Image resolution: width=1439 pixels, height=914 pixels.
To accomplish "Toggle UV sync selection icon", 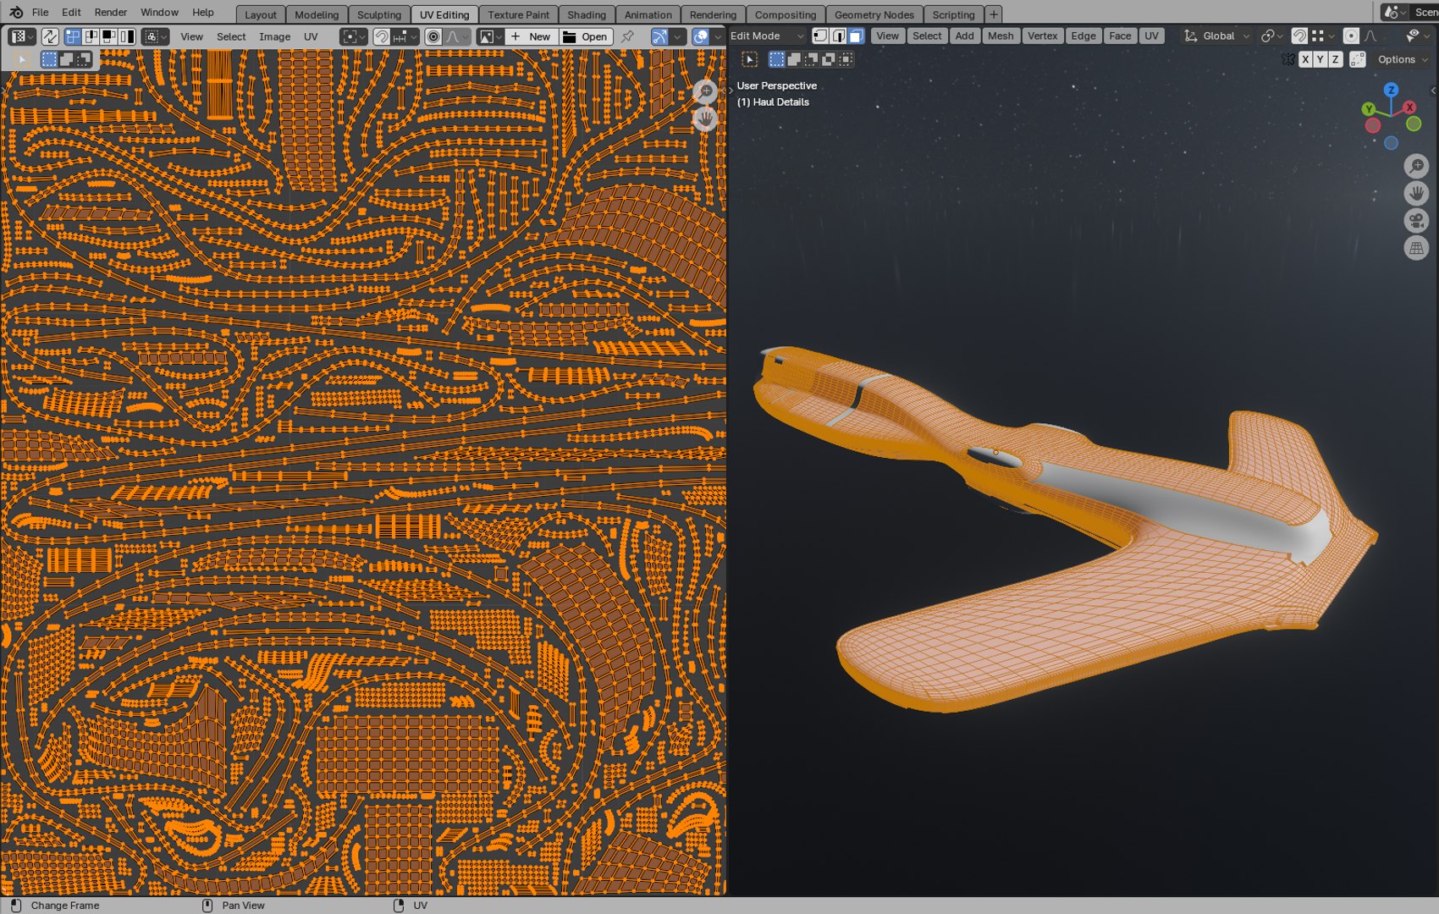I will (x=50, y=36).
